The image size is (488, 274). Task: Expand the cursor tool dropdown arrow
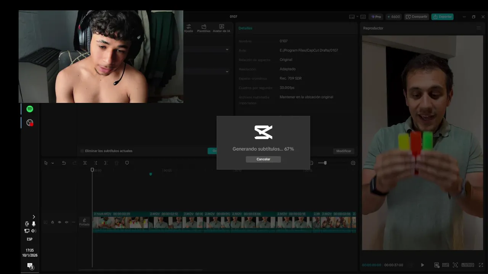(53, 163)
